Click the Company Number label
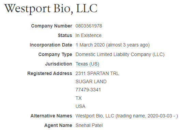Viewport: 179px width, 130px height. click(x=51, y=26)
